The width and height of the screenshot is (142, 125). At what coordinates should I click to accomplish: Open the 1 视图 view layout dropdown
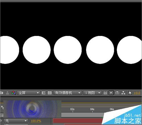(92, 93)
